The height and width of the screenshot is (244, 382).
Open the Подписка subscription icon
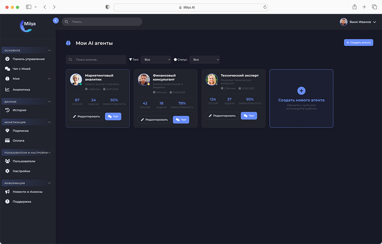tap(7, 131)
